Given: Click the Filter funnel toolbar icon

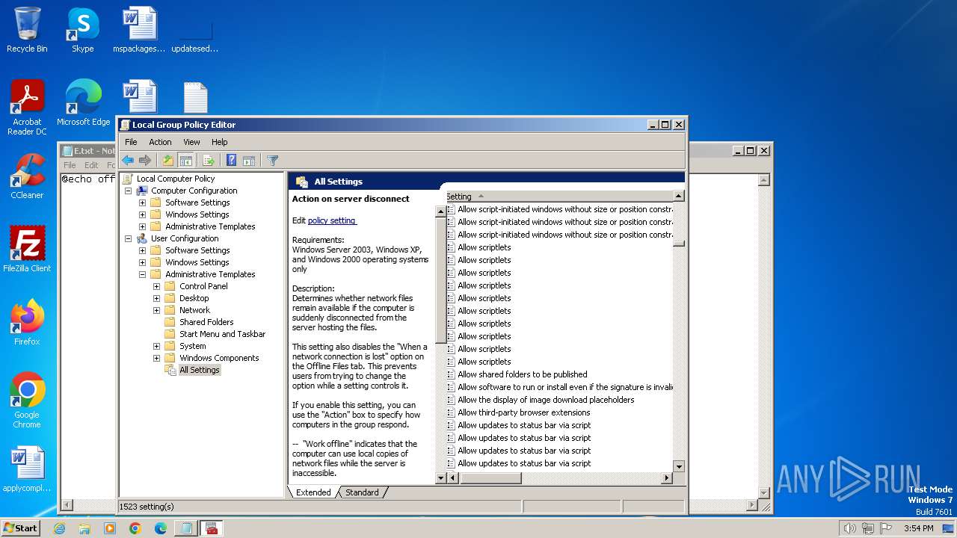Looking at the screenshot, I should [272, 161].
